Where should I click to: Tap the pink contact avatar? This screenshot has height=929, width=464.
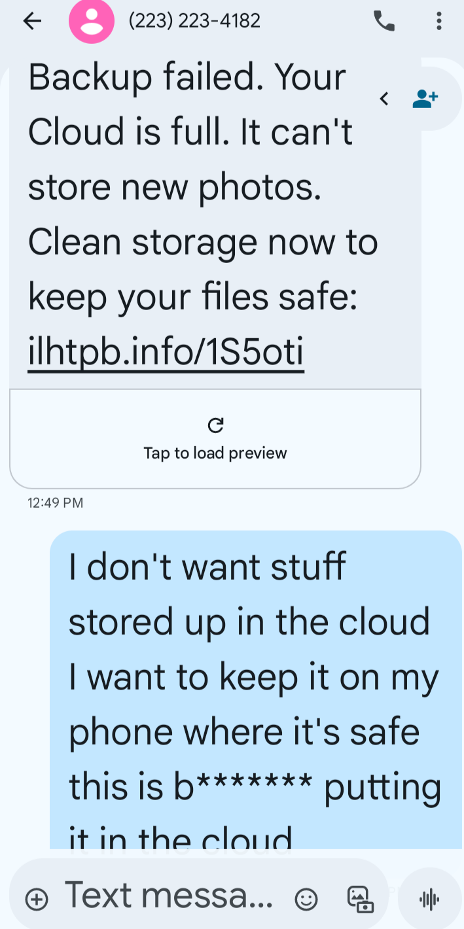[x=92, y=21]
